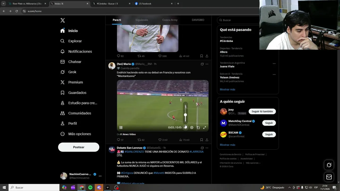Image resolution: width=340 pixels, height=191 pixels.
Task: Open Grok explain on Mario's post
Action: (x=202, y=64)
